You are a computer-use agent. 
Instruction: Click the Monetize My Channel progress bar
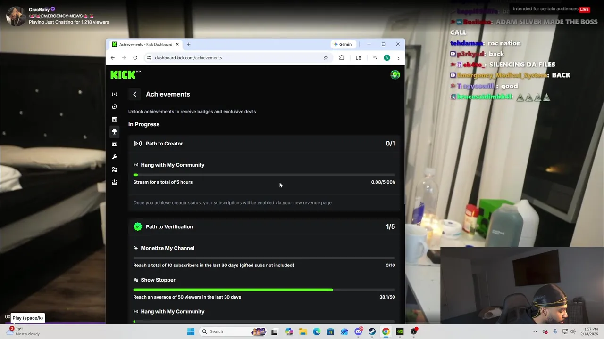click(264, 258)
